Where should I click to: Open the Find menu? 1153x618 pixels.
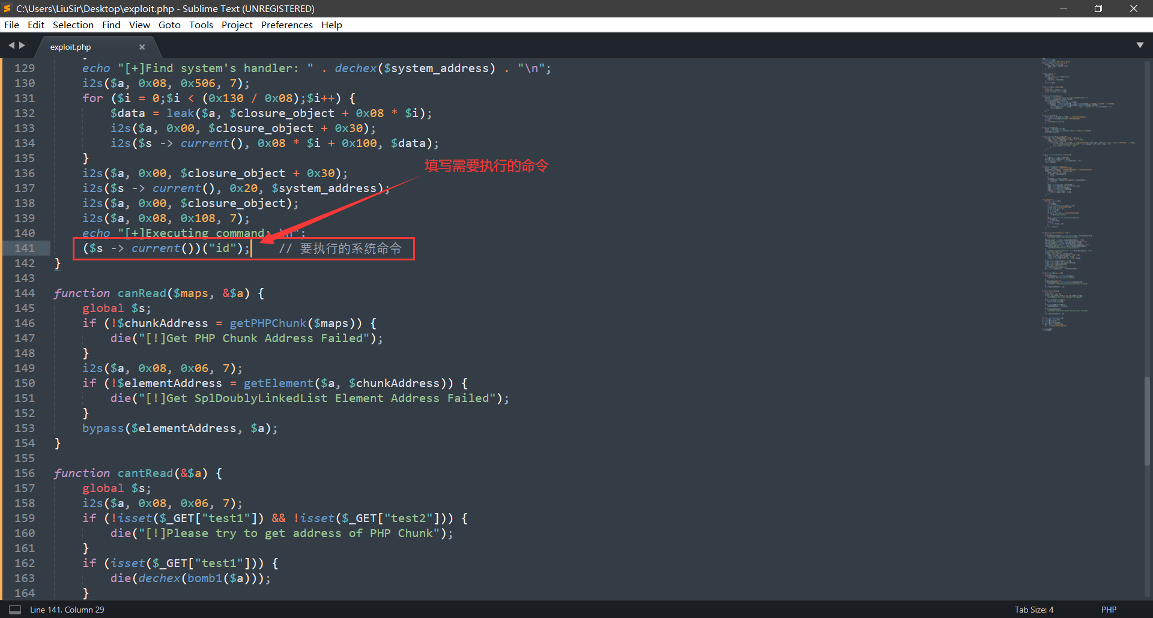coord(111,25)
